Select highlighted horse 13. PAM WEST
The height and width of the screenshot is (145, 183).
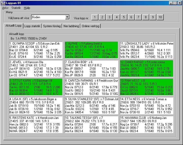[147, 87]
